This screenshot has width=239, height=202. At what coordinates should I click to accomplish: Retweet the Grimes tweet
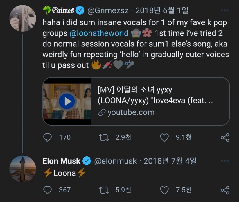(105, 137)
